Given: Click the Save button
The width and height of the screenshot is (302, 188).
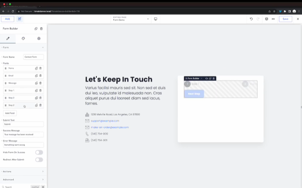Looking at the screenshot, I should [285, 19].
